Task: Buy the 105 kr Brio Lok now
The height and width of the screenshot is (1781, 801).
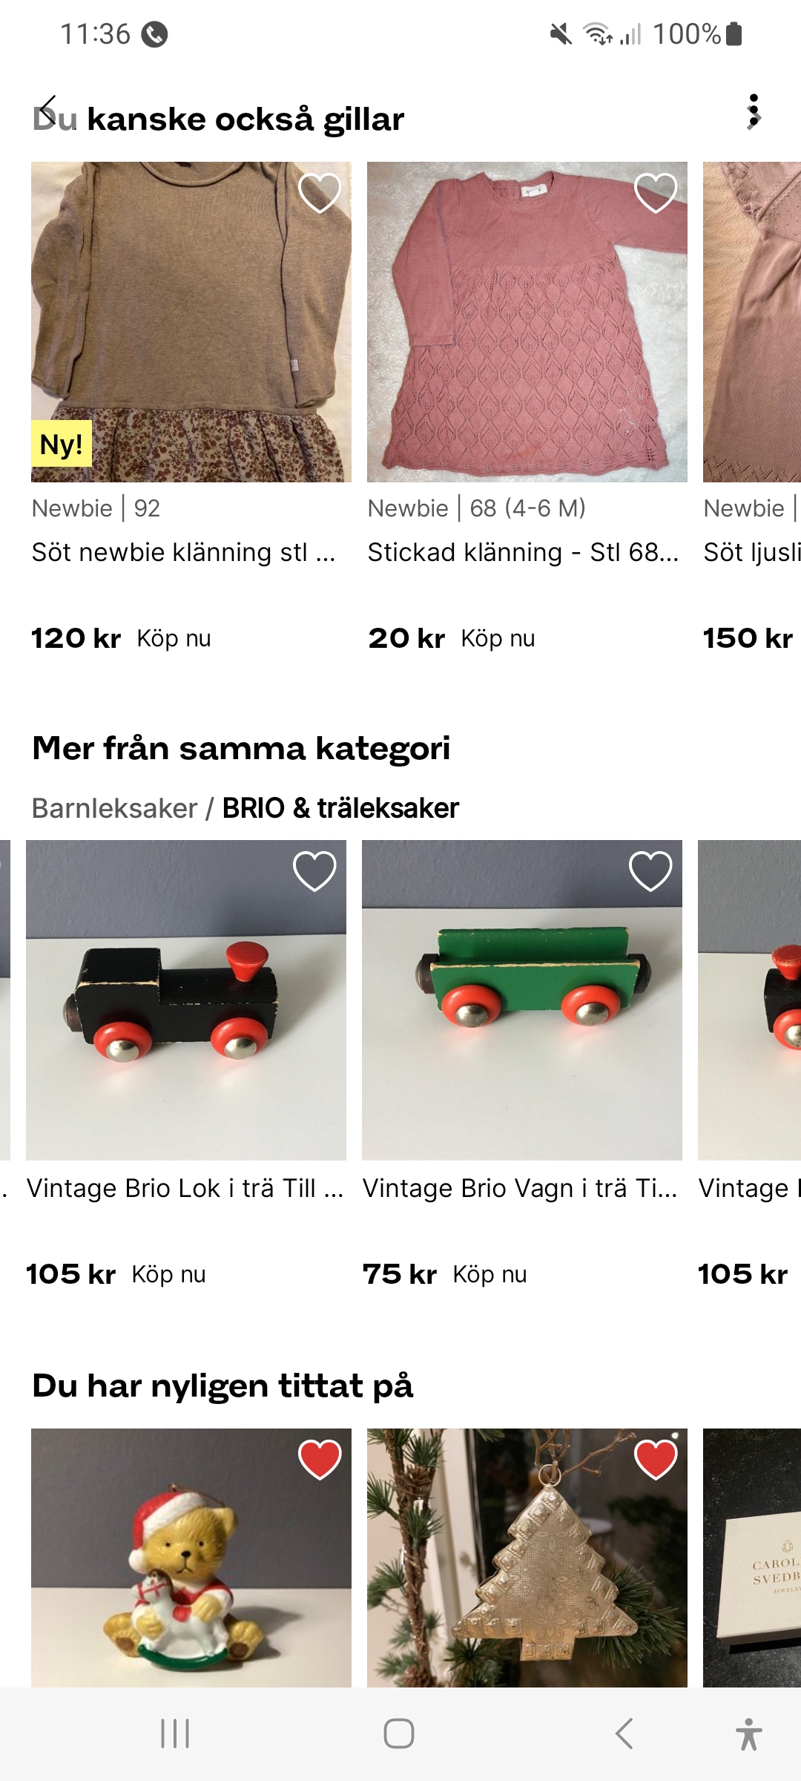Action: coord(168,1275)
